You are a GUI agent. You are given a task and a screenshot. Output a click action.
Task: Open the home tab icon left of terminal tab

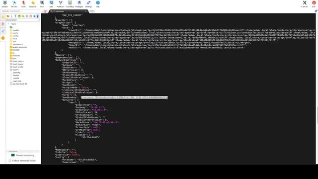coord(45,11)
